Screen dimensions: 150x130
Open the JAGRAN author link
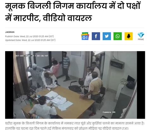[x=10, y=32]
